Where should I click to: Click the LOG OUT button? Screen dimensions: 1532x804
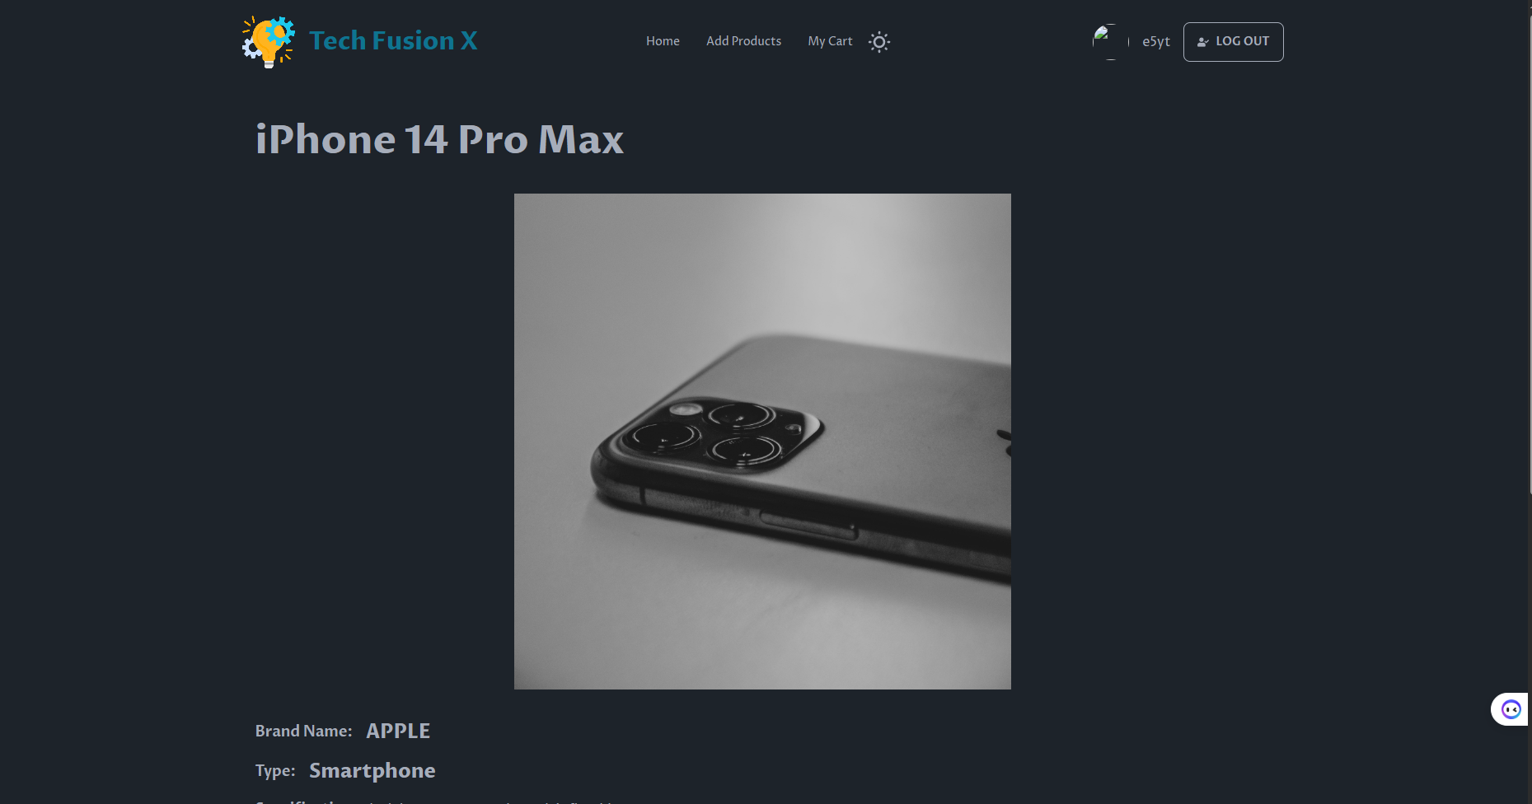tap(1233, 42)
